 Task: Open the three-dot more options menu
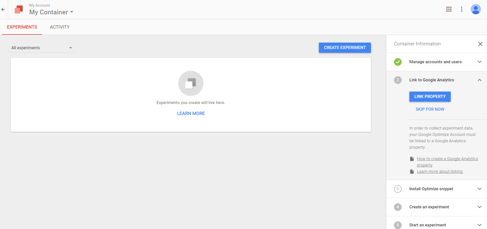(x=461, y=9)
